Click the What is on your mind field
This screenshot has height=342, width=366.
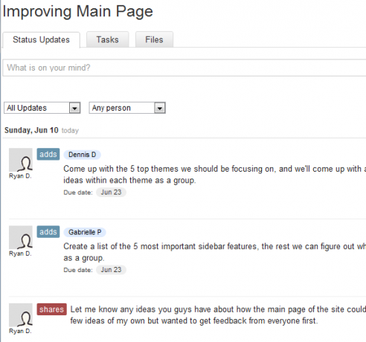[184, 68]
